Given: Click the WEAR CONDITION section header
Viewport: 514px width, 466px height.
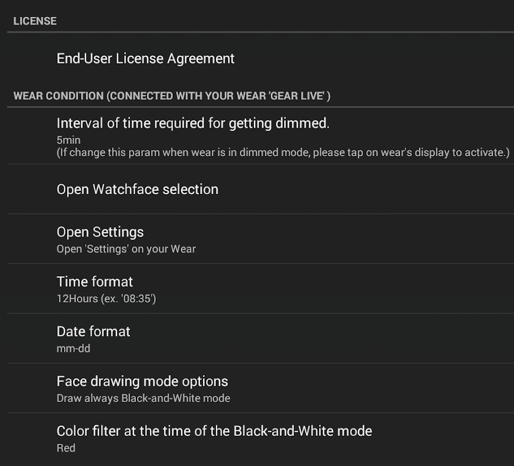Looking at the screenshot, I should [x=58, y=96].
